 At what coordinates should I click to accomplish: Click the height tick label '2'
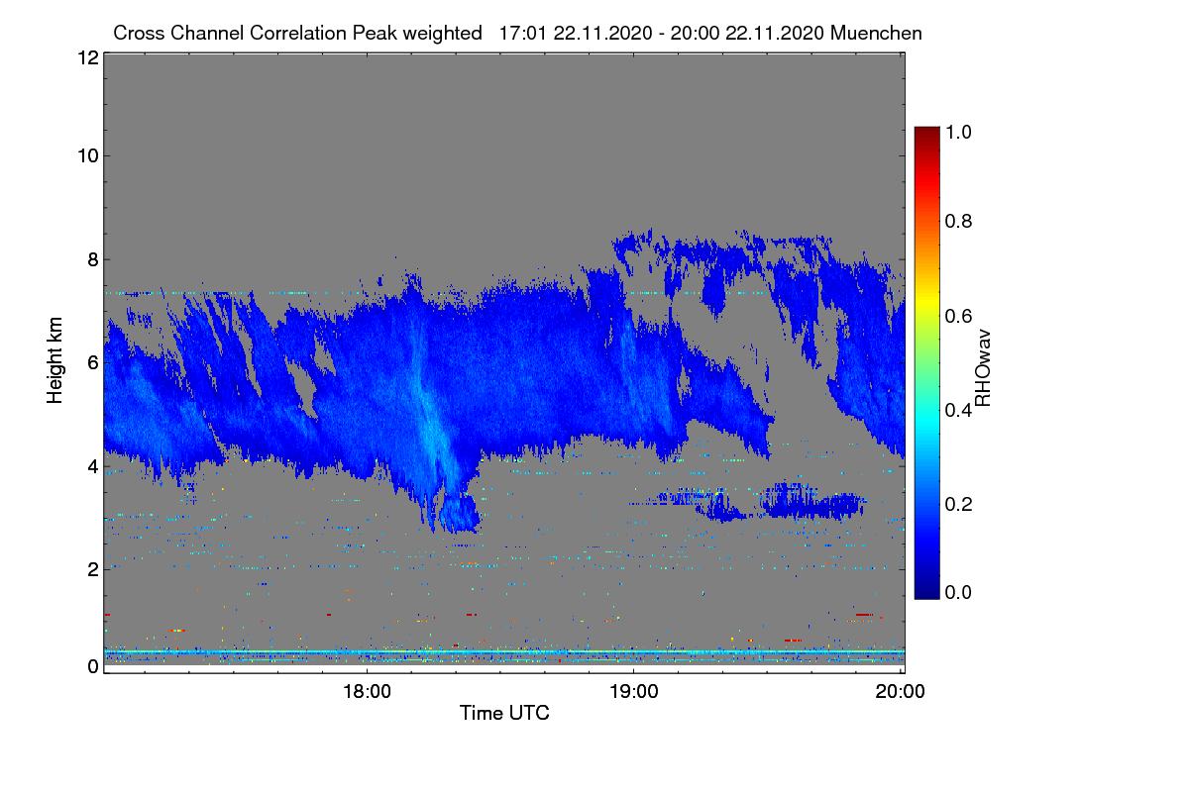pos(92,569)
